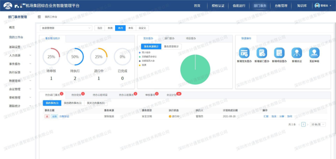
Task: Click the red 高 priority tag
Action: click(x=47, y=116)
